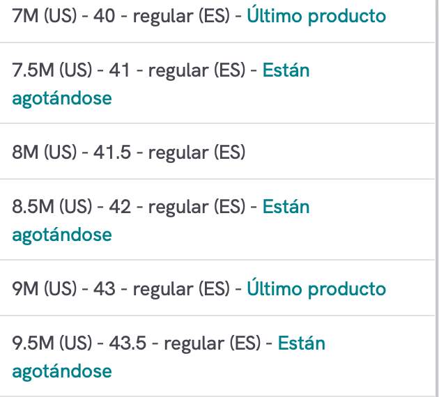Click the 'agotándose' text under size 43.5
This screenshot has width=439, height=397.
(62, 371)
